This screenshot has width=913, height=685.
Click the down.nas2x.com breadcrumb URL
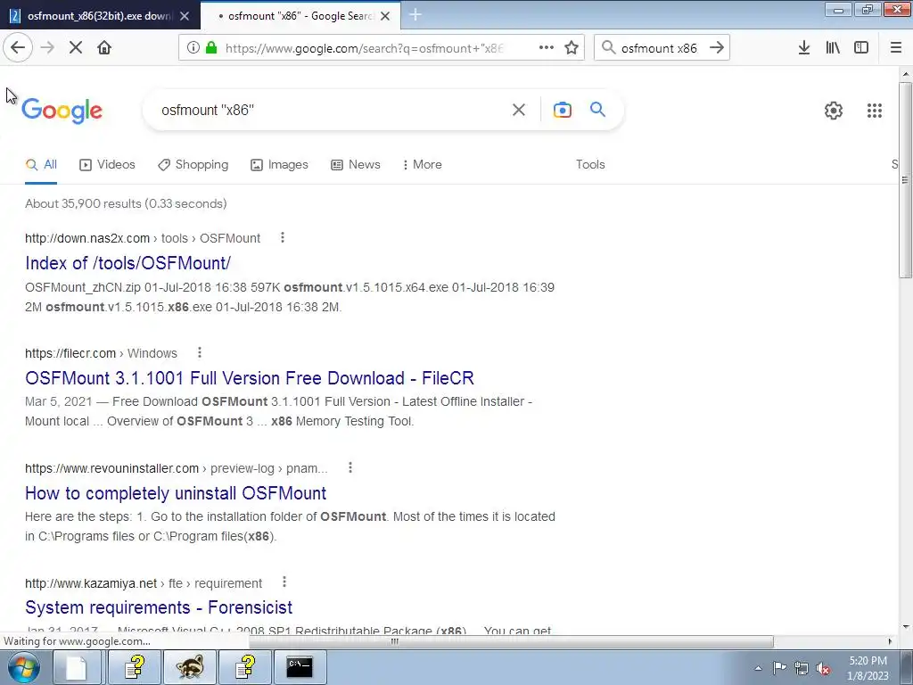click(x=143, y=238)
